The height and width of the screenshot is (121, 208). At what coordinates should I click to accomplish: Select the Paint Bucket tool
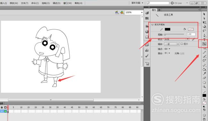(x=204, y=69)
